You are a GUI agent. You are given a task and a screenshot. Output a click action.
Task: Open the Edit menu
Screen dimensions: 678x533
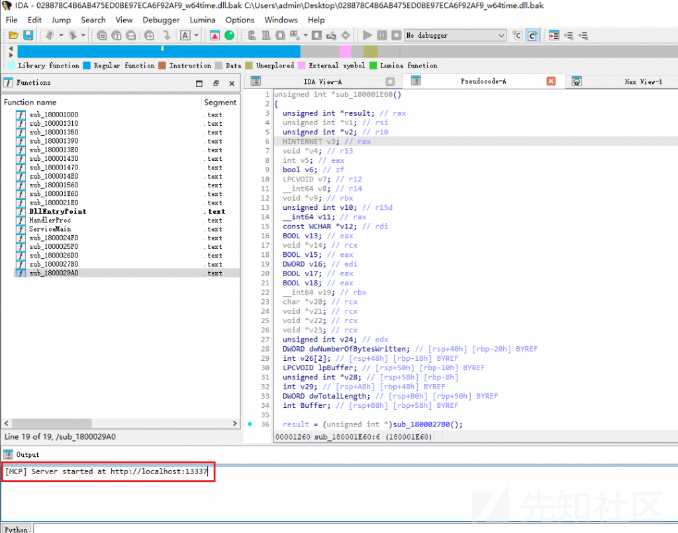(x=34, y=20)
